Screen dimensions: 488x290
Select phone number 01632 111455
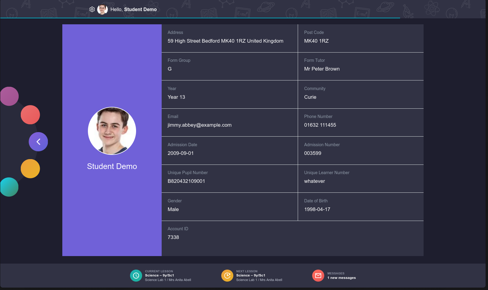[320, 125]
